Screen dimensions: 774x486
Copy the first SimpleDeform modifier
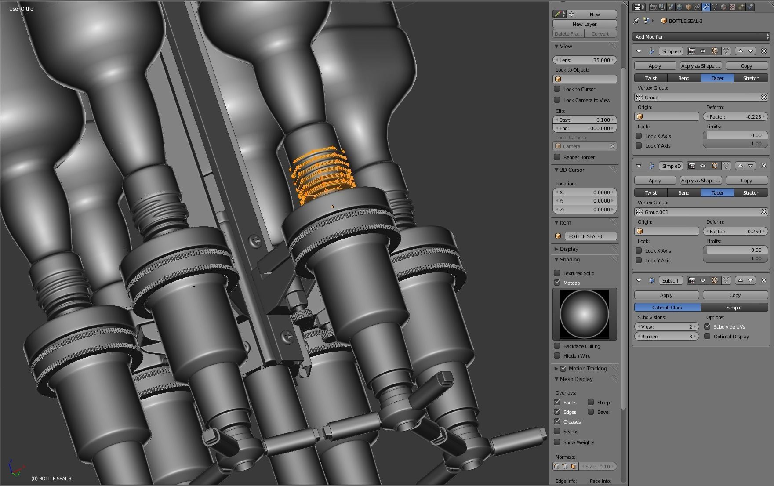tap(747, 66)
